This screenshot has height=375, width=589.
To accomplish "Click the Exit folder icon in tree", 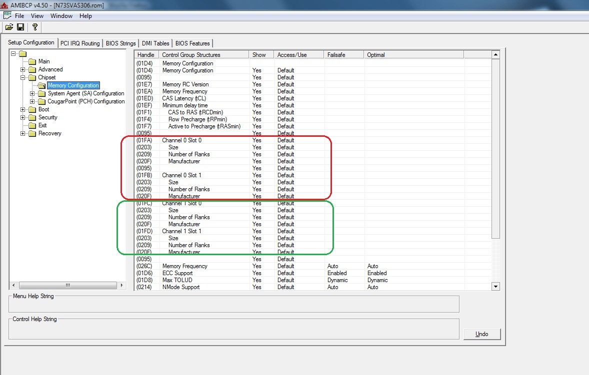I will 32,126.
